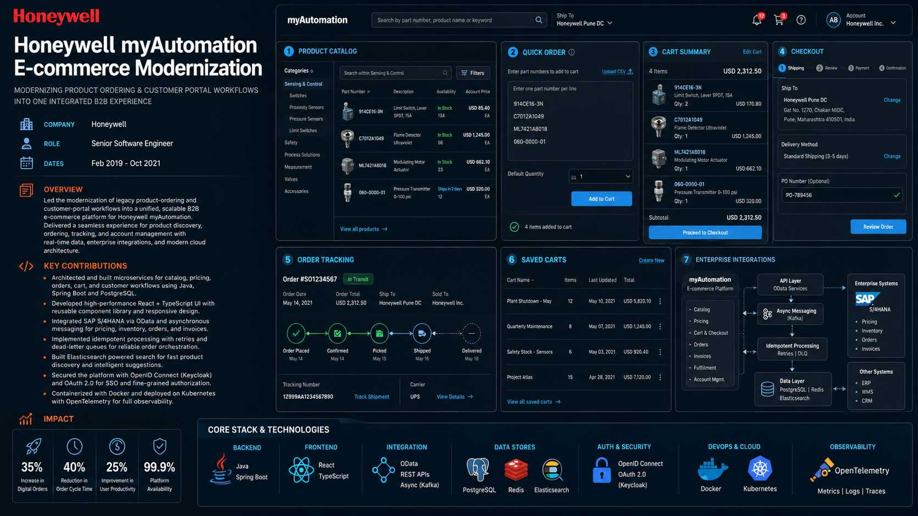Click the part numbers text area
Viewport: 918px width, 516px height.
tap(570, 120)
